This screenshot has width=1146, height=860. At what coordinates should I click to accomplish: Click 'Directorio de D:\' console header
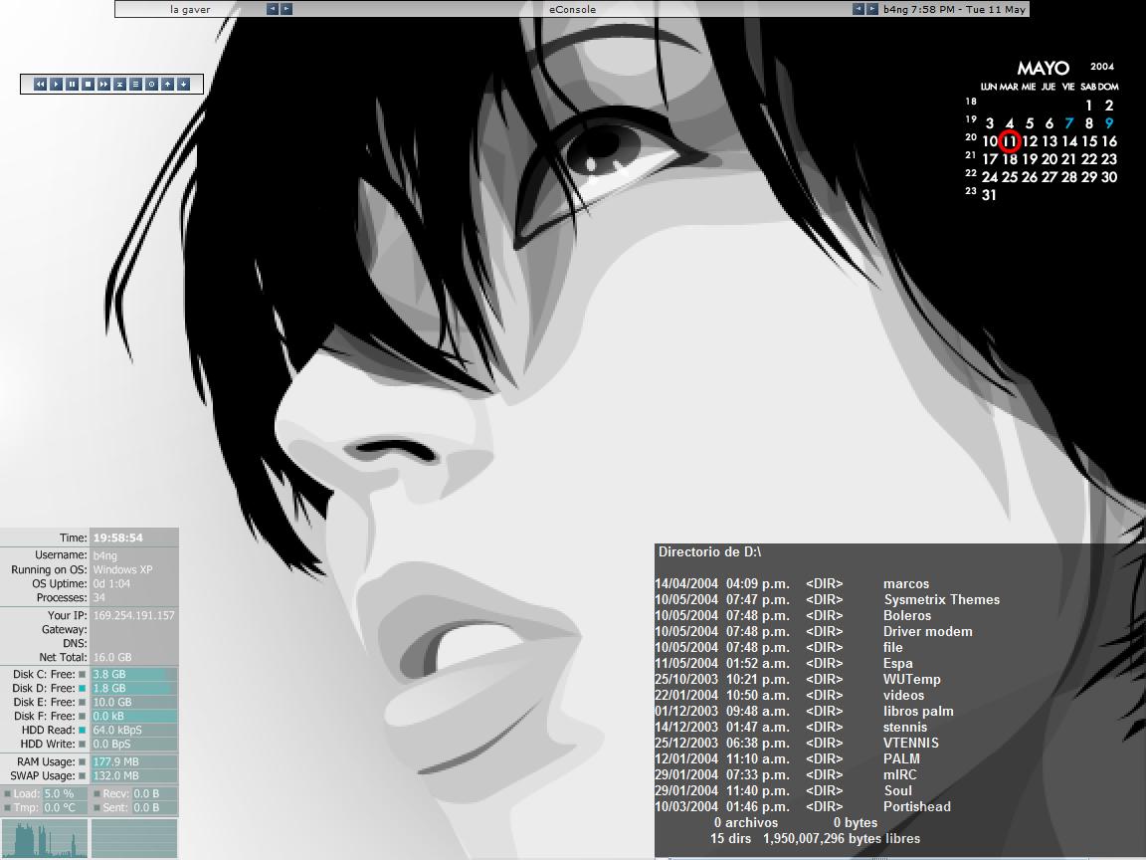709,552
